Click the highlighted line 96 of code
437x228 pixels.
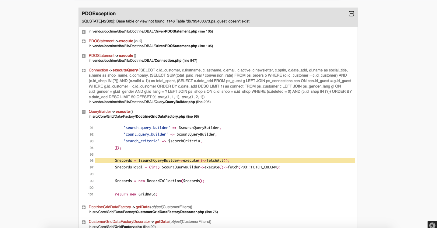point(225,161)
